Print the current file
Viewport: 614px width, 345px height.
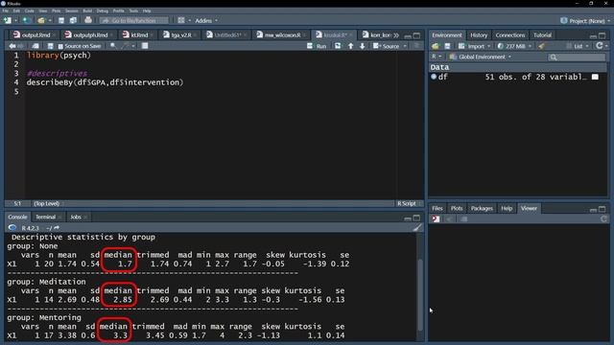pos(88,20)
